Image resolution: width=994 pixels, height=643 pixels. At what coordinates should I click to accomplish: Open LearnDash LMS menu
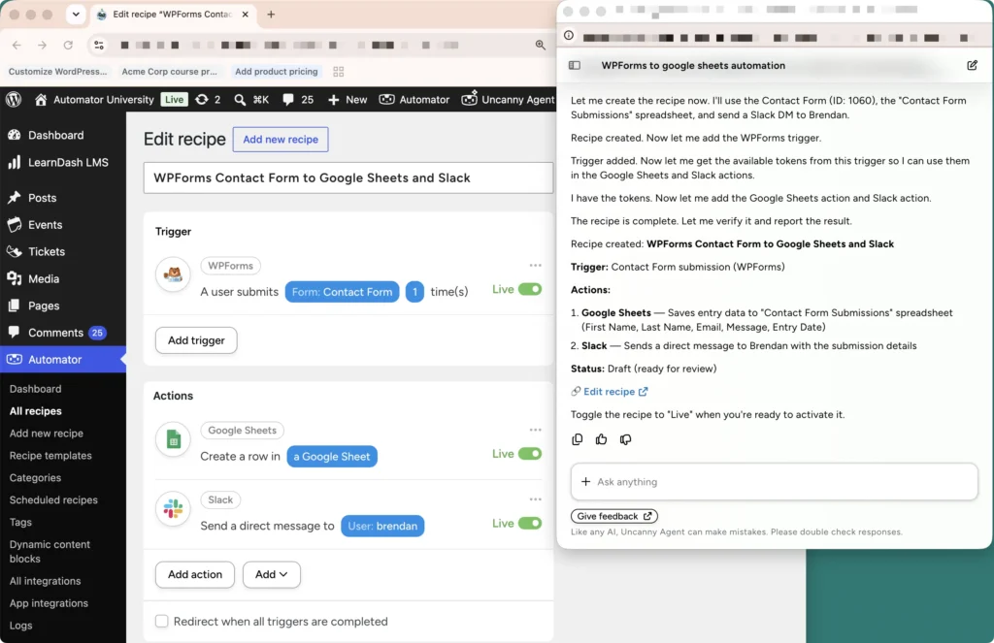pyautogui.click(x=68, y=162)
